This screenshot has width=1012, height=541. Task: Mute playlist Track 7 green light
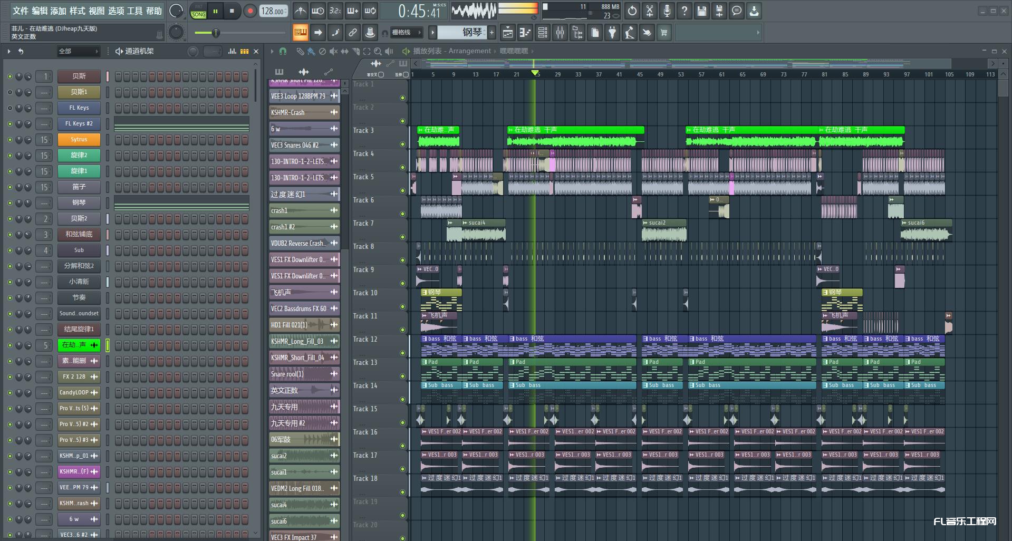[x=402, y=237]
